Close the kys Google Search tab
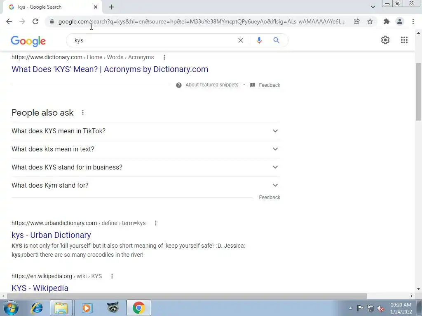The width and height of the screenshot is (422, 316). click(x=96, y=7)
